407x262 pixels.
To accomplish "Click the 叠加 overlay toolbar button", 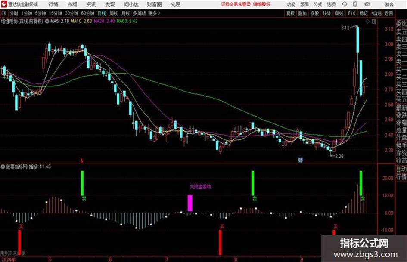I will [x=302, y=13].
